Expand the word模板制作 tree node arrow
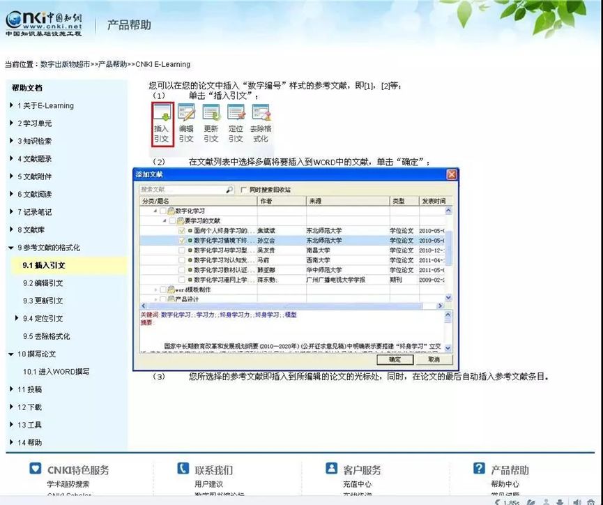Screen dimensions: 603x505 click(x=155, y=289)
